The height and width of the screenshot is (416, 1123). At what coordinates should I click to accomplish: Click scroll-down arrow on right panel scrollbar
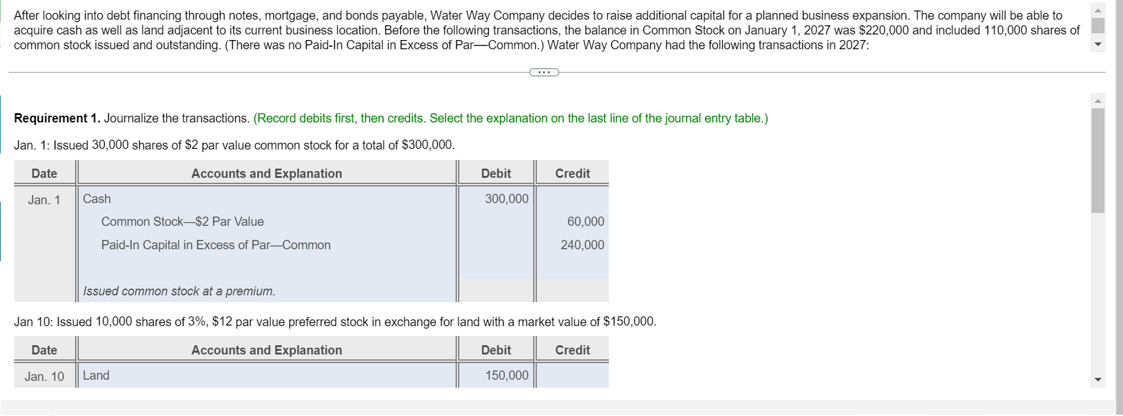tap(1098, 380)
